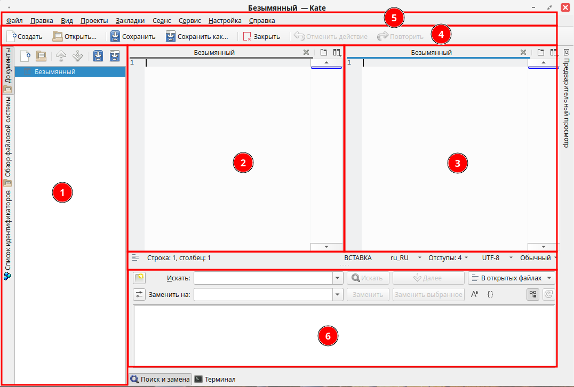Viewport: 574px width, 387px height.
Task: Switch to the Терминал tab
Action: [x=215, y=380]
